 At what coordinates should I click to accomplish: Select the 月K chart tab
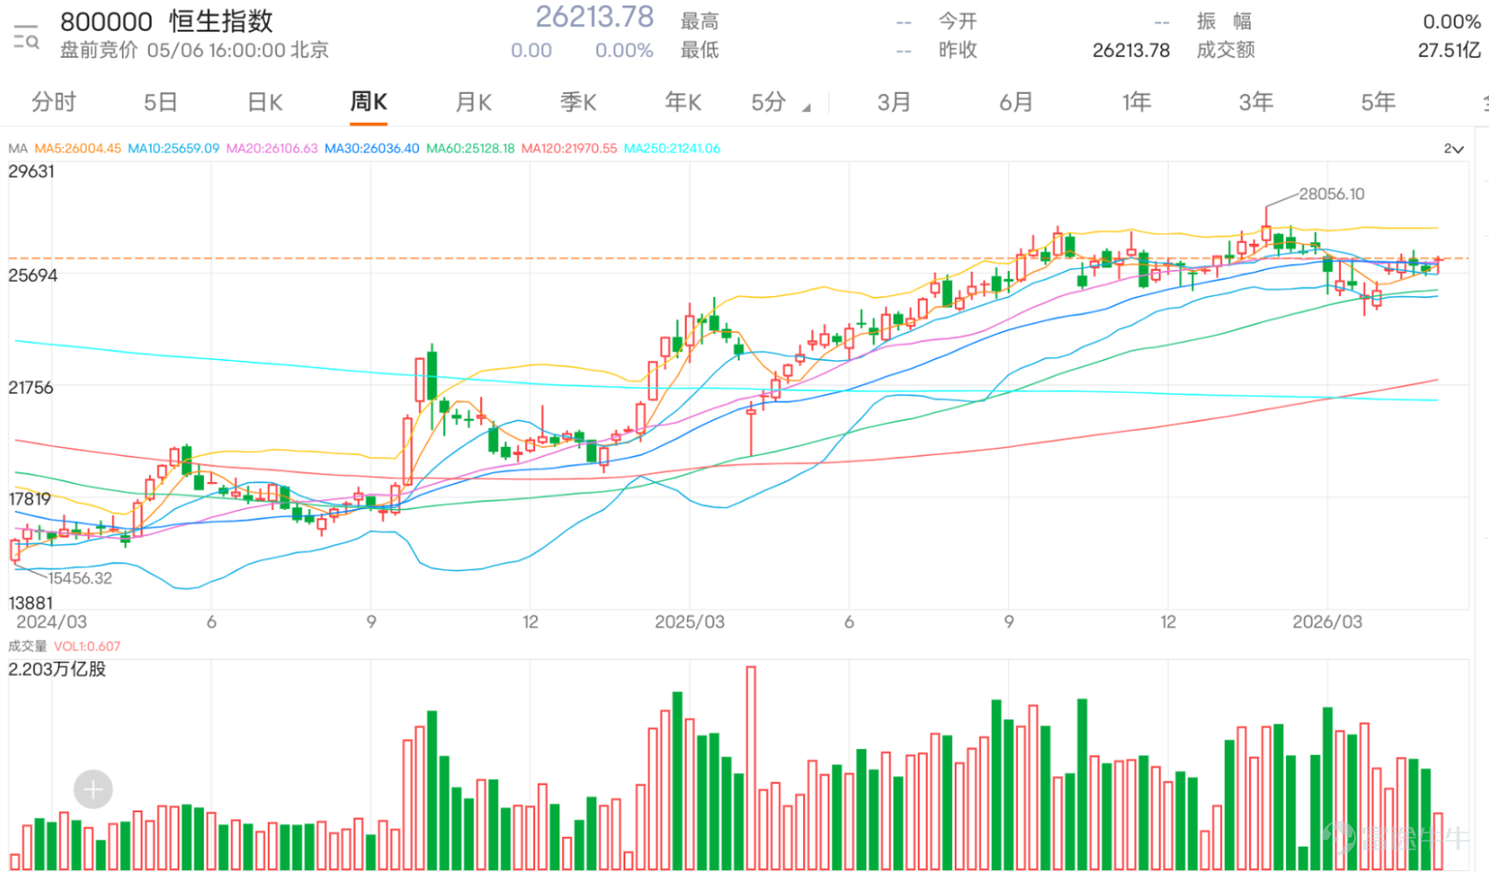474,102
